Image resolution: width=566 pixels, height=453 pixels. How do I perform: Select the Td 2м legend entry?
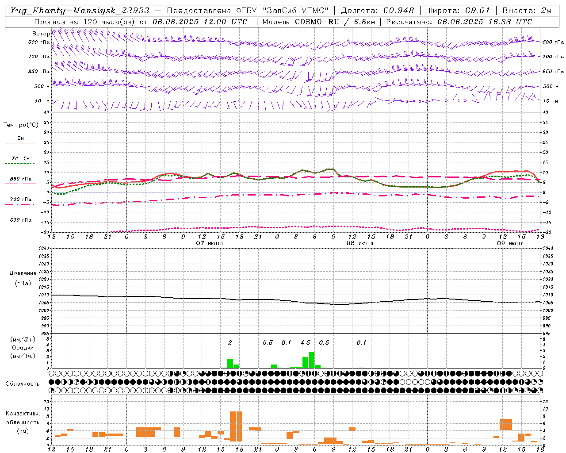point(20,158)
